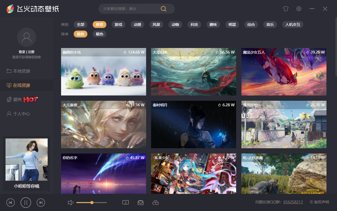The image size is (337, 211).
Task: Open the 一系美少女 wallpaper
Action: tap(194, 174)
